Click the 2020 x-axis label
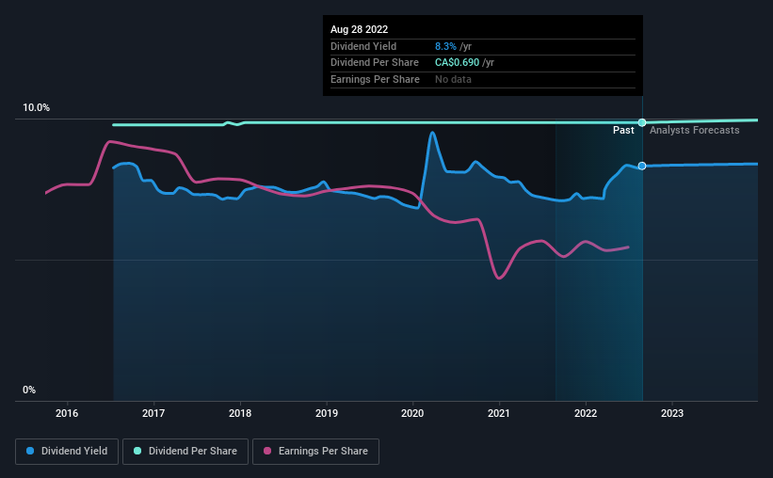 click(x=412, y=413)
